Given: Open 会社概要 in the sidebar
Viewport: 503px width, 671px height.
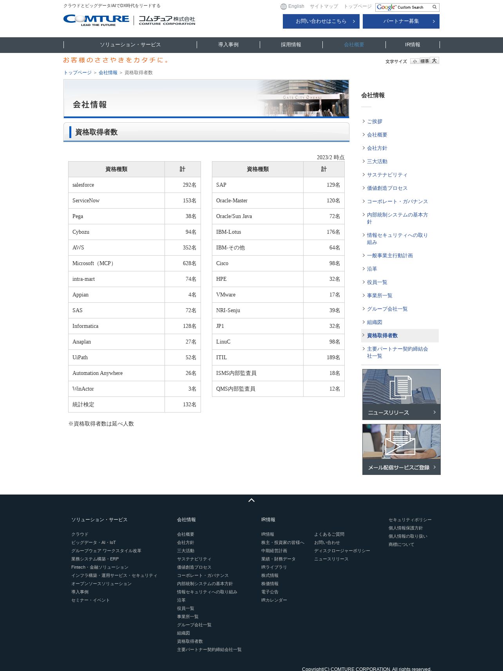Looking at the screenshot, I should click(x=377, y=135).
